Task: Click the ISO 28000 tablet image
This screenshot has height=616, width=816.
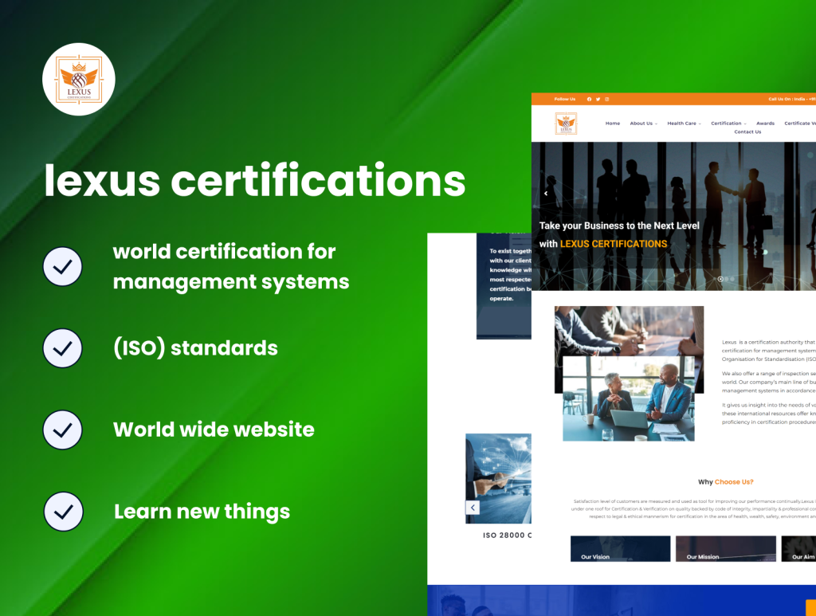Action: 499,478
